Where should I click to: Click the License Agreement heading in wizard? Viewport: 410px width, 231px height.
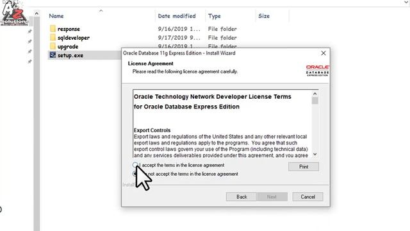click(151, 64)
